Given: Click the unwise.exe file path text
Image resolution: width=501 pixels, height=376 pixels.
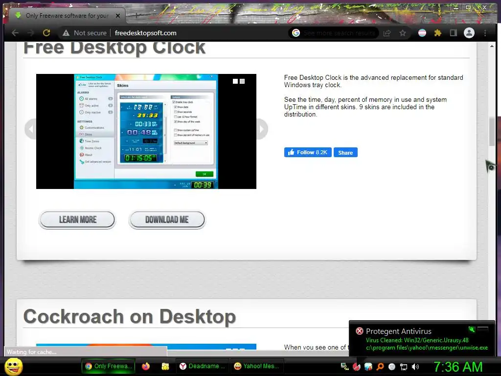Looking at the screenshot, I should click(427, 348).
